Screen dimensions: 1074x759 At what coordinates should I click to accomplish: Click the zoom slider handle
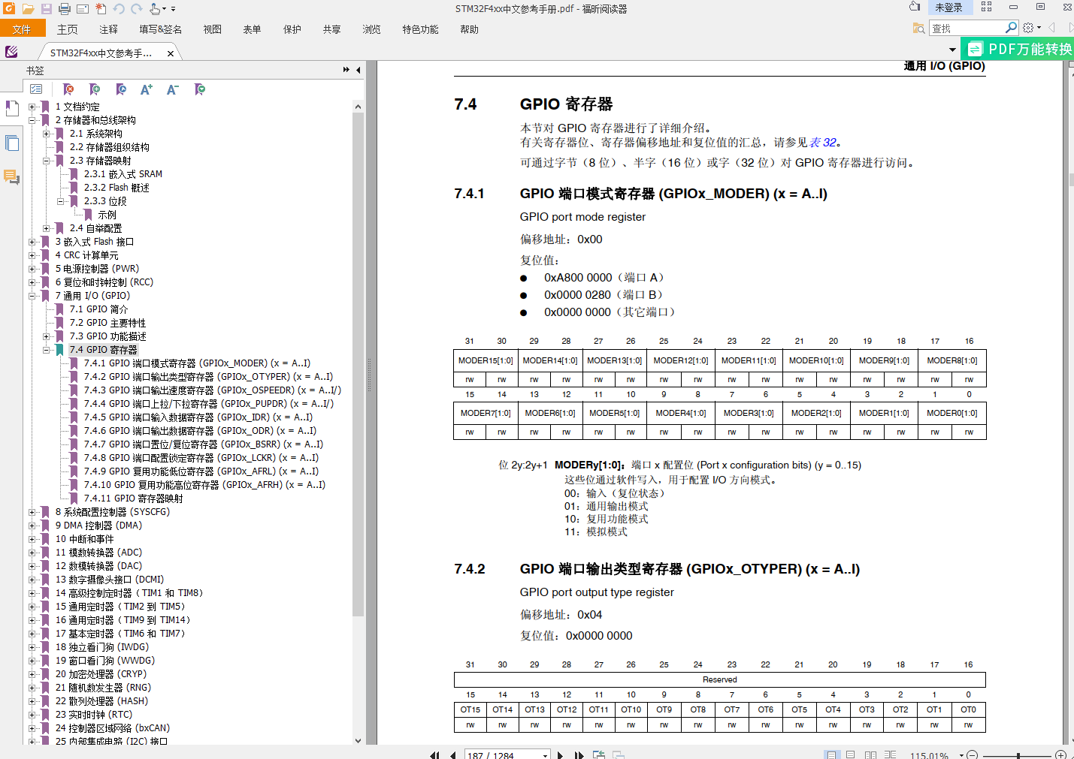pyautogui.click(x=1018, y=755)
